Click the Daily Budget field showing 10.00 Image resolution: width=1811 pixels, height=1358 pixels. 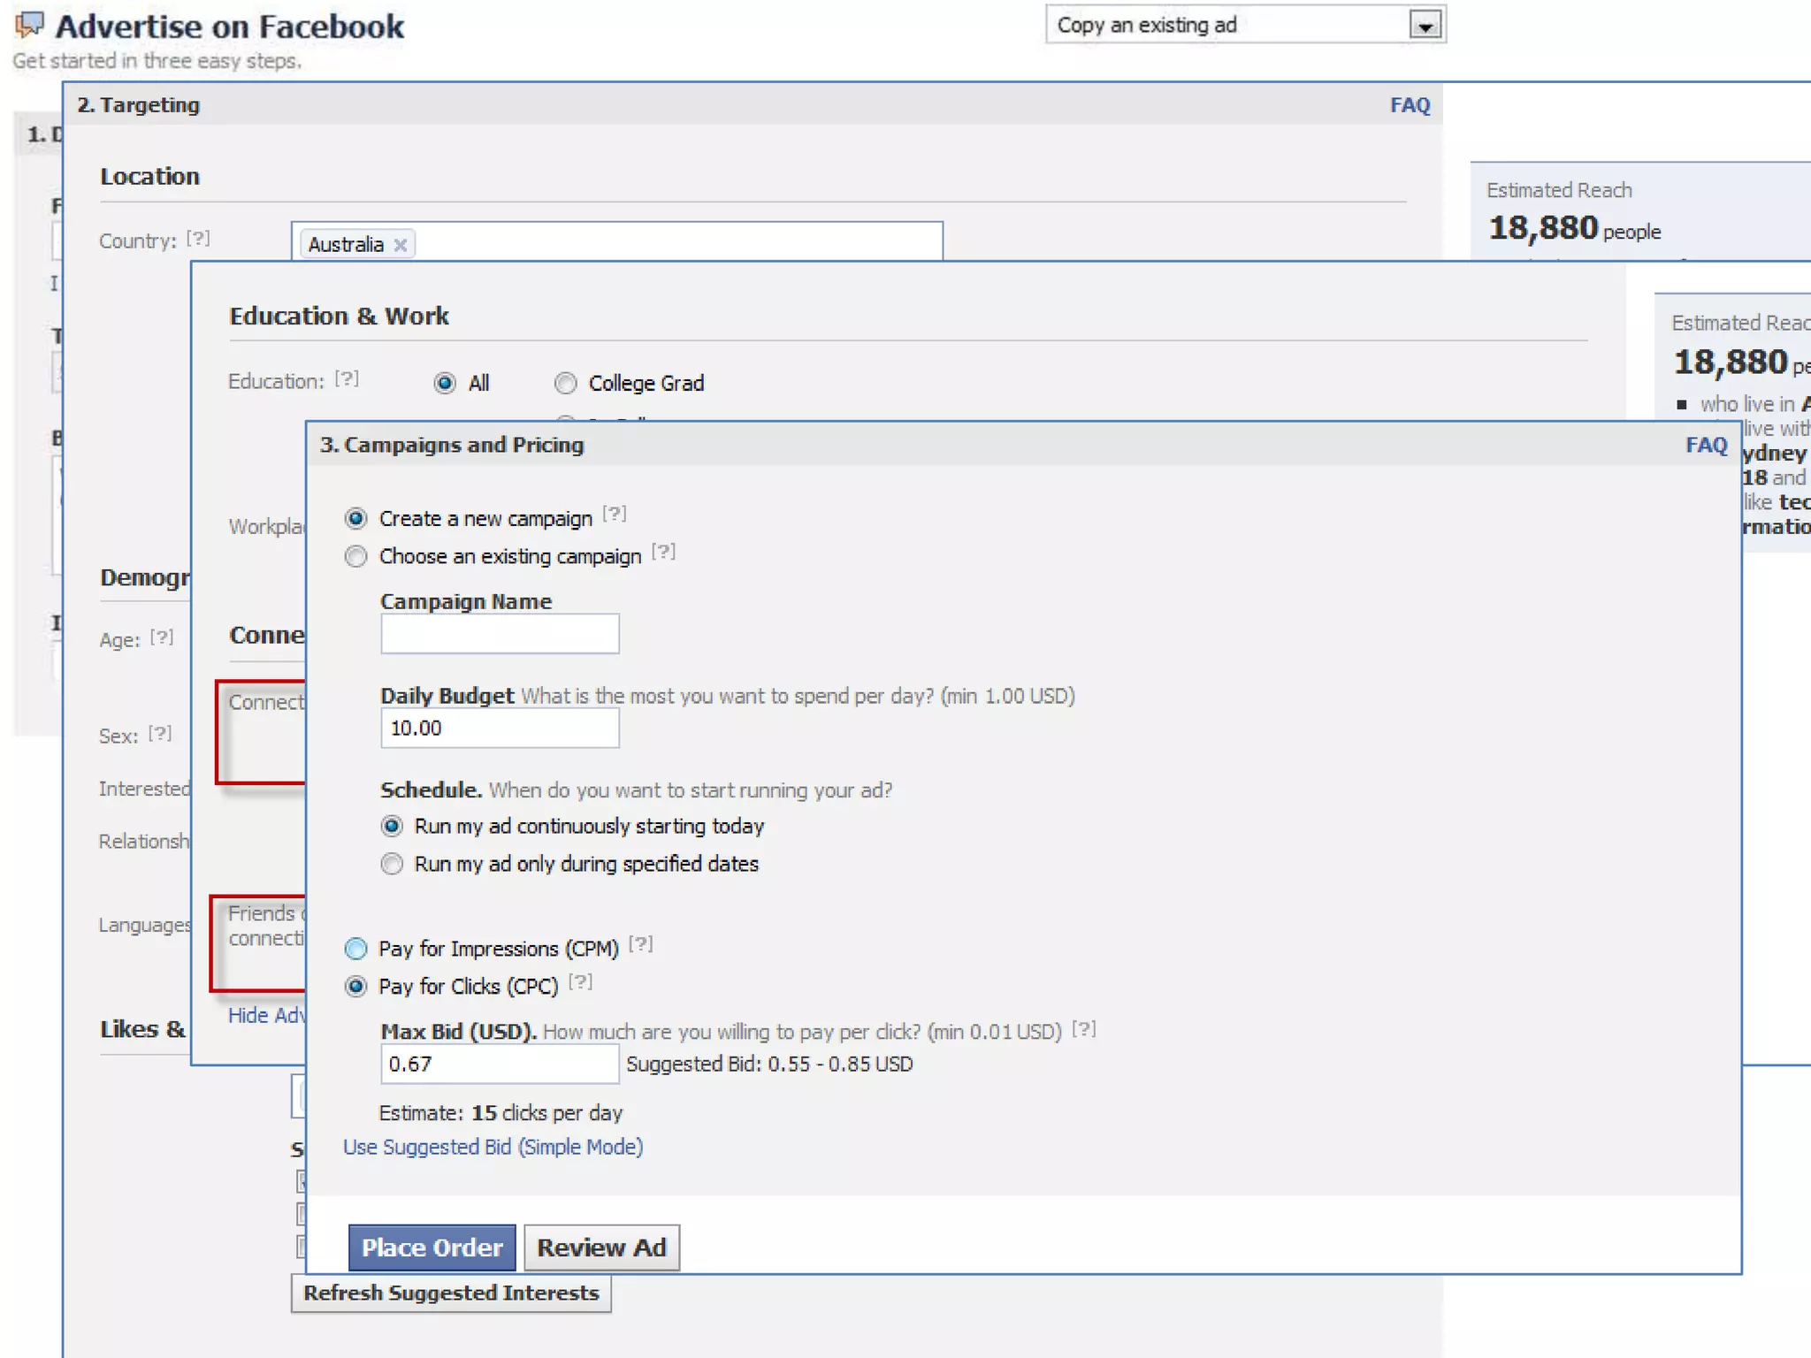[x=500, y=729]
